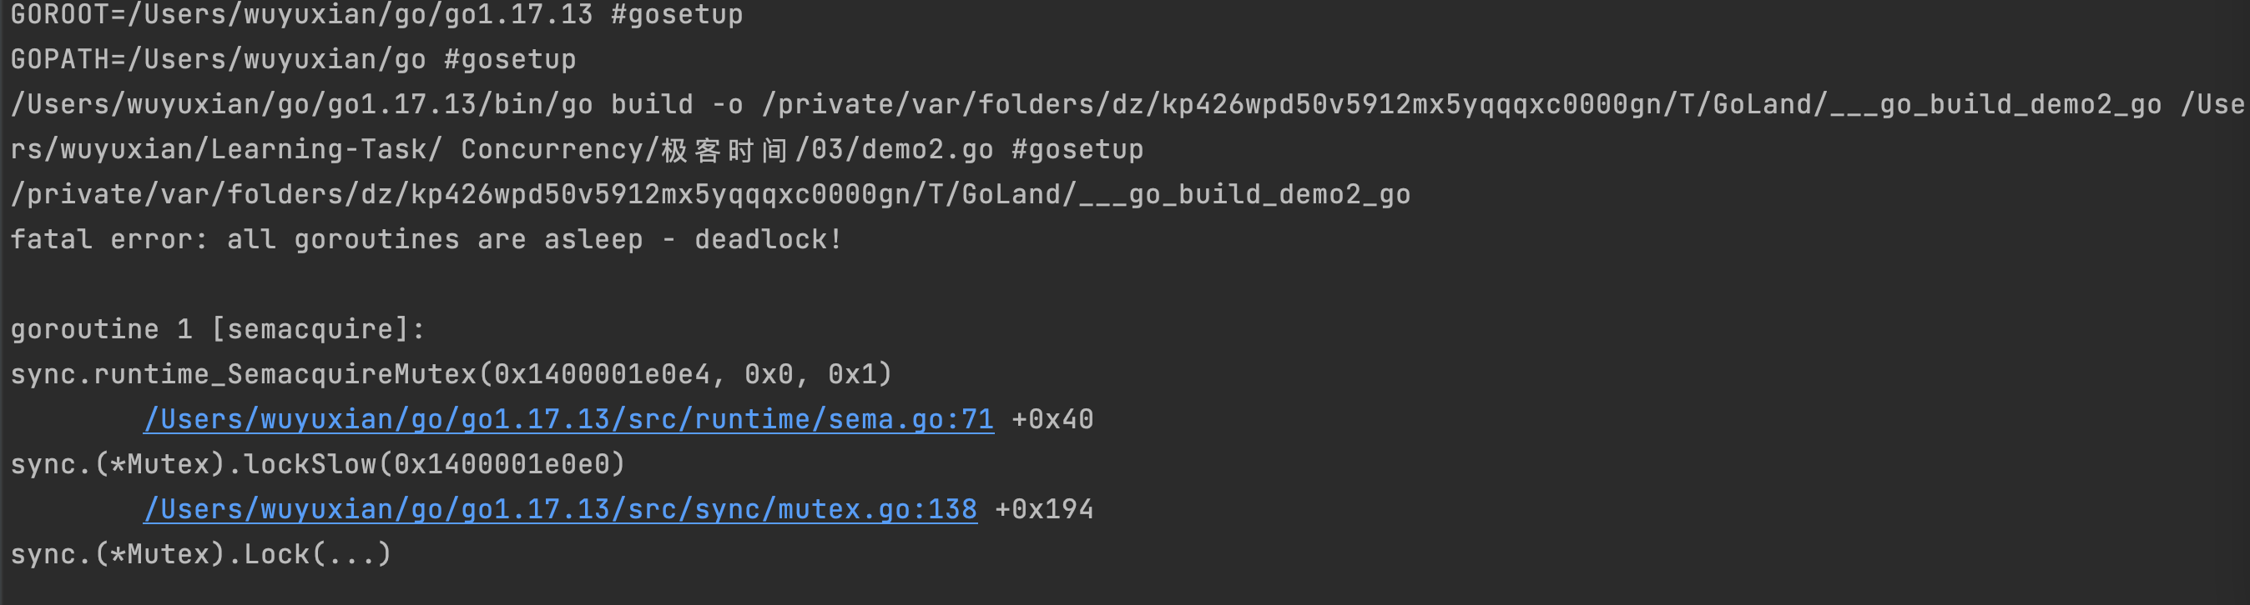2250x605 pixels.
Task: Open the runtime/sema.go:71 source link
Action: (568, 419)
